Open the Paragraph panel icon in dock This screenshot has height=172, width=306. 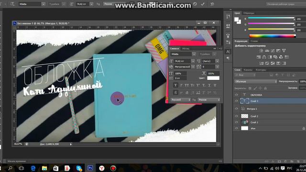tap(228, 58)
